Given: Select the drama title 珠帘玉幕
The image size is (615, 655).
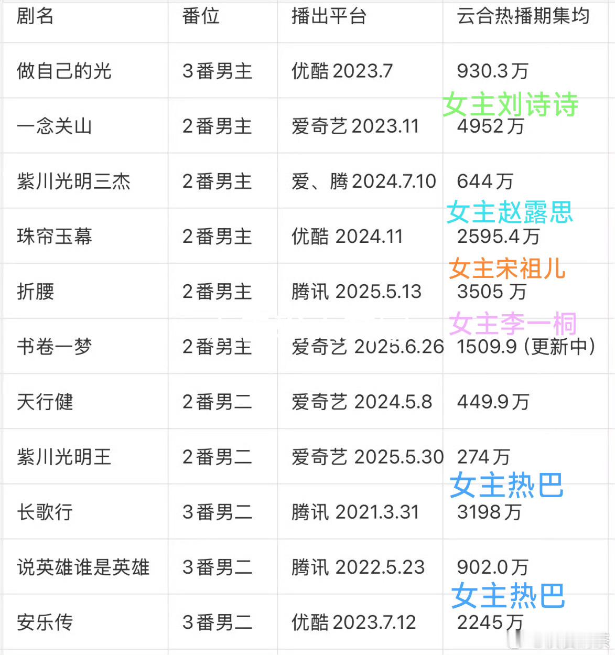Looking at the screenshot, I should pos(55,237).
